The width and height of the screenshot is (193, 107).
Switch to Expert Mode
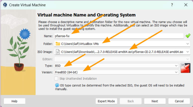tap(106, 101)
